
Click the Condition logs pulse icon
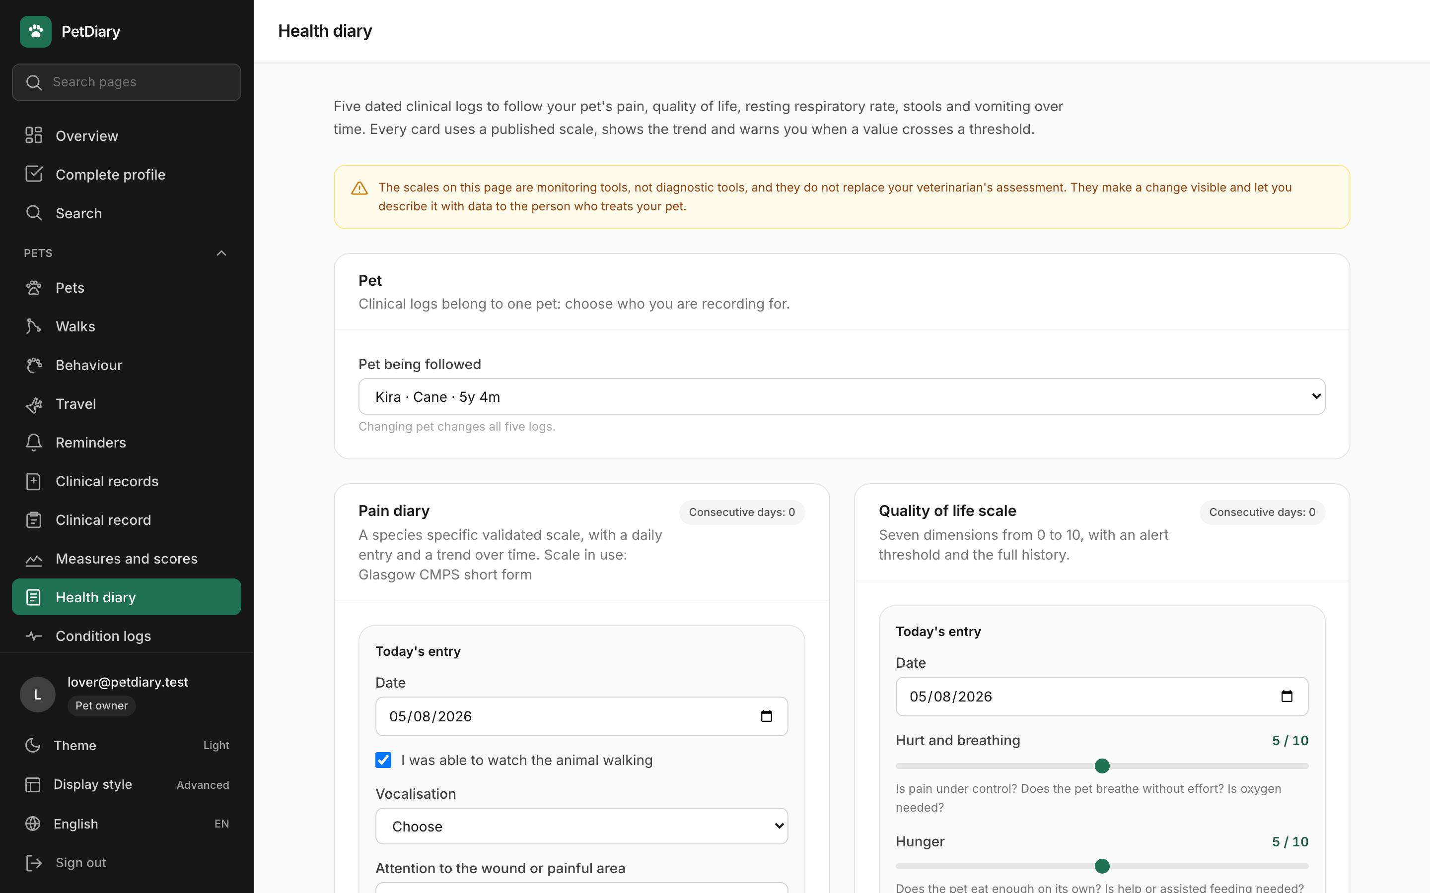point(34,636)
